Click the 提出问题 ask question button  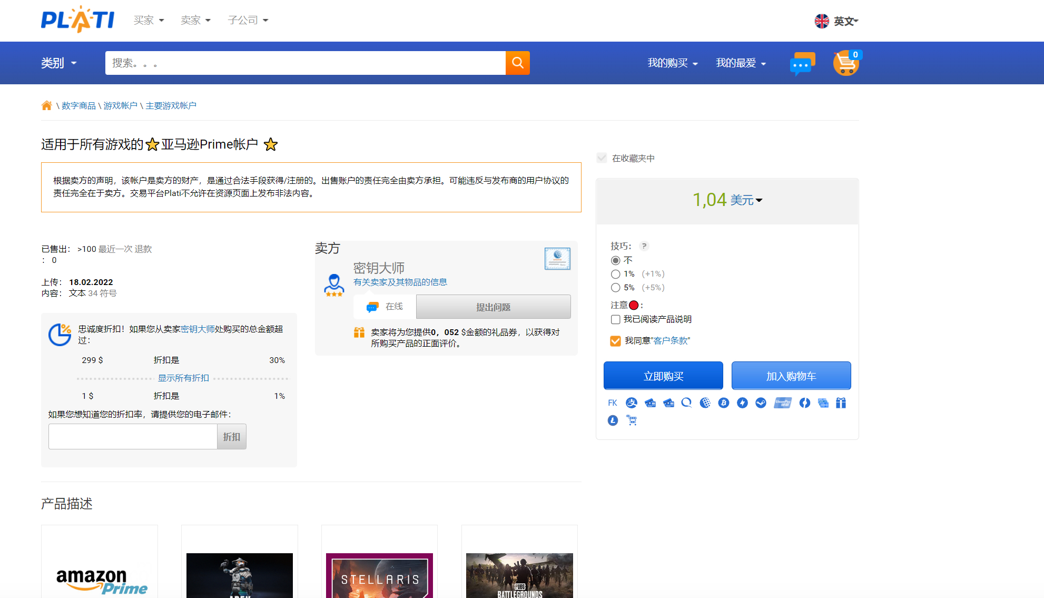(x=493, y=307)
